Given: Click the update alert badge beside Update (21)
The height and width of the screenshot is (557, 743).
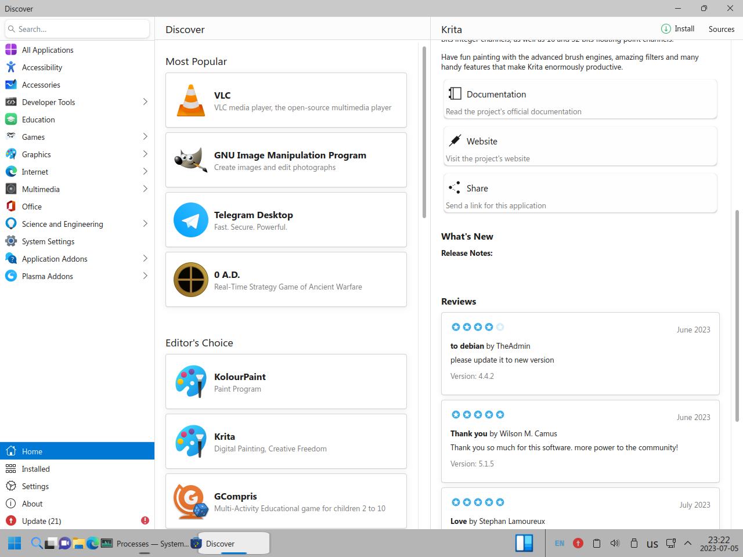Looking at the screenshot, I should click(x=145, y=520).
